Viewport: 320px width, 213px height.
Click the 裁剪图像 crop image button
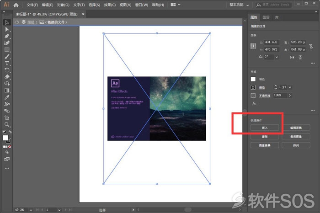coord(296,137)
